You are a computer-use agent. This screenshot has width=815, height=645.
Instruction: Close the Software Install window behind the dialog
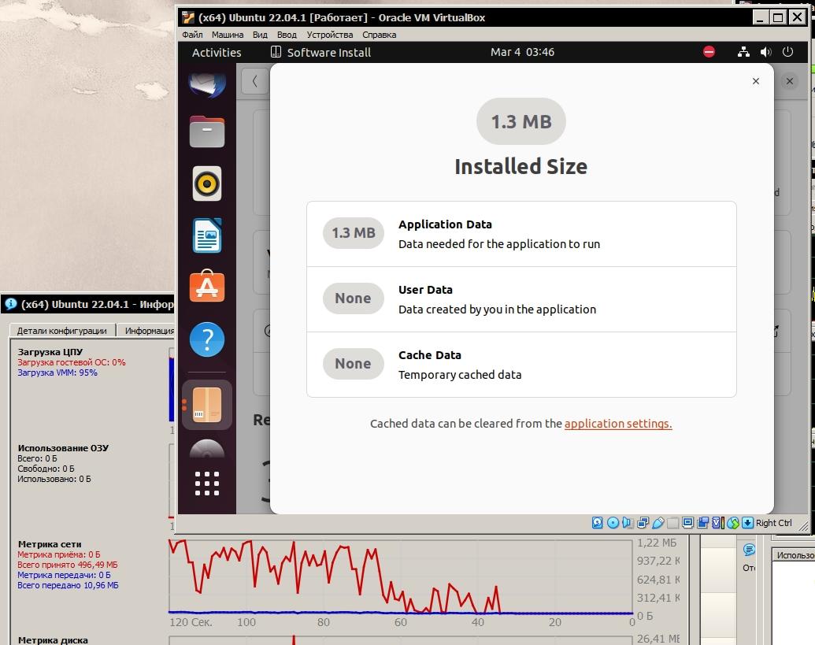(790, 81)
